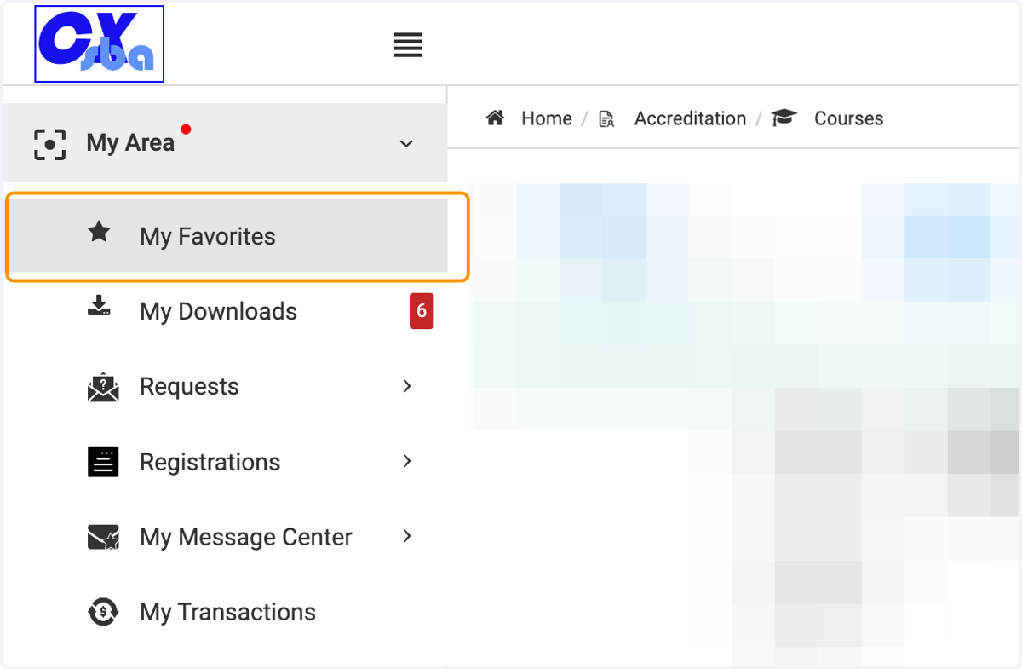Expand the Registrations submenu arrow

(x=407, y=461)
